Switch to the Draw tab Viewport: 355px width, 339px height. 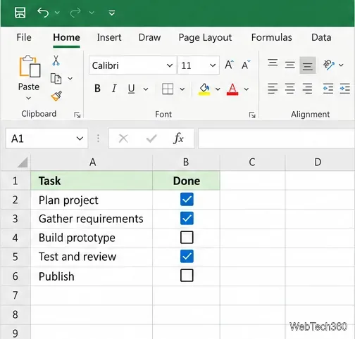coord(149,37)
